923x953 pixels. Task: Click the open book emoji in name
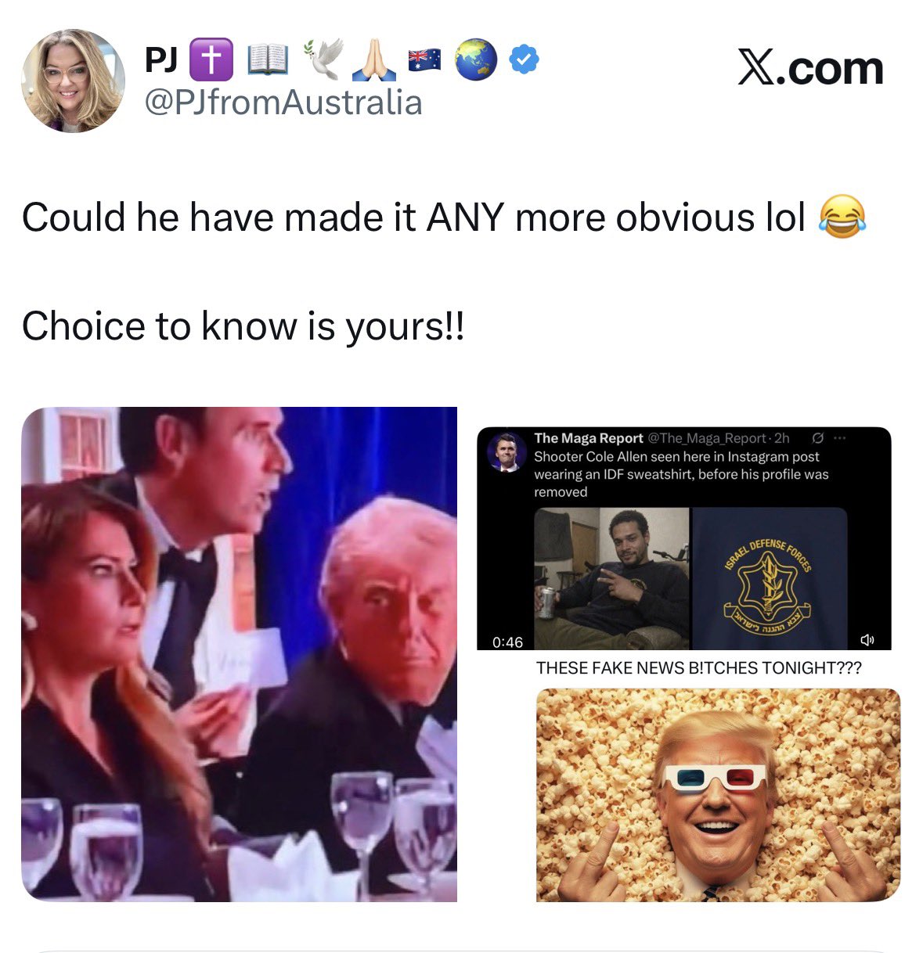pos(269,60)
